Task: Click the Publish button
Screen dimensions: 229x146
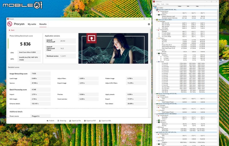Action: click(x=50, y=121)
